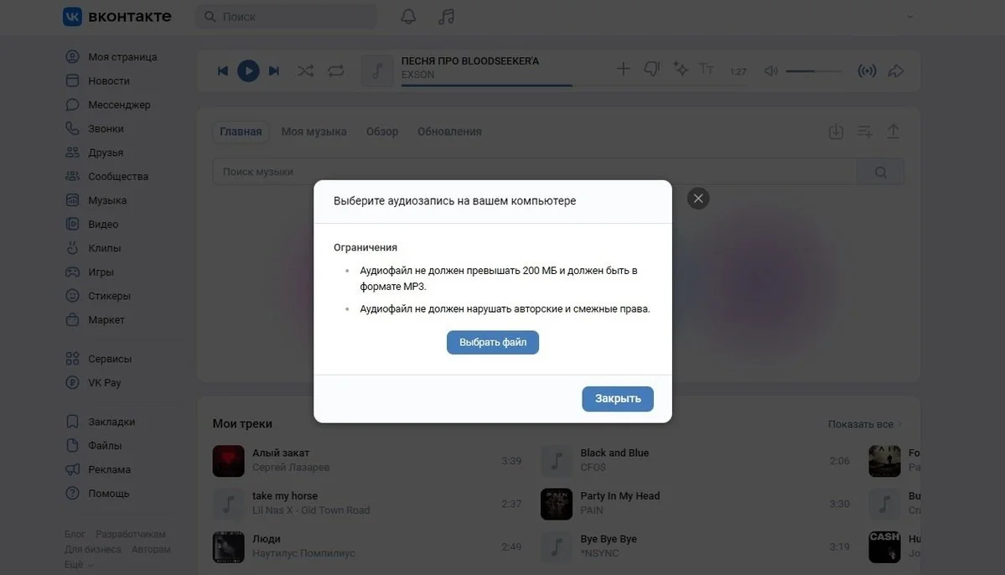Open Мессенджер in sidebar

(x=108, y=105)
